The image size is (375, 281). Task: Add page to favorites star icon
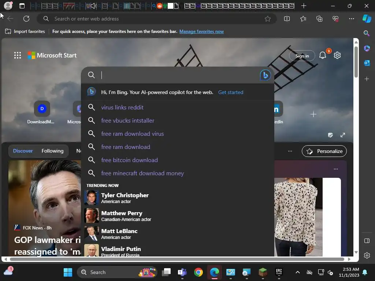click(268, 19)
